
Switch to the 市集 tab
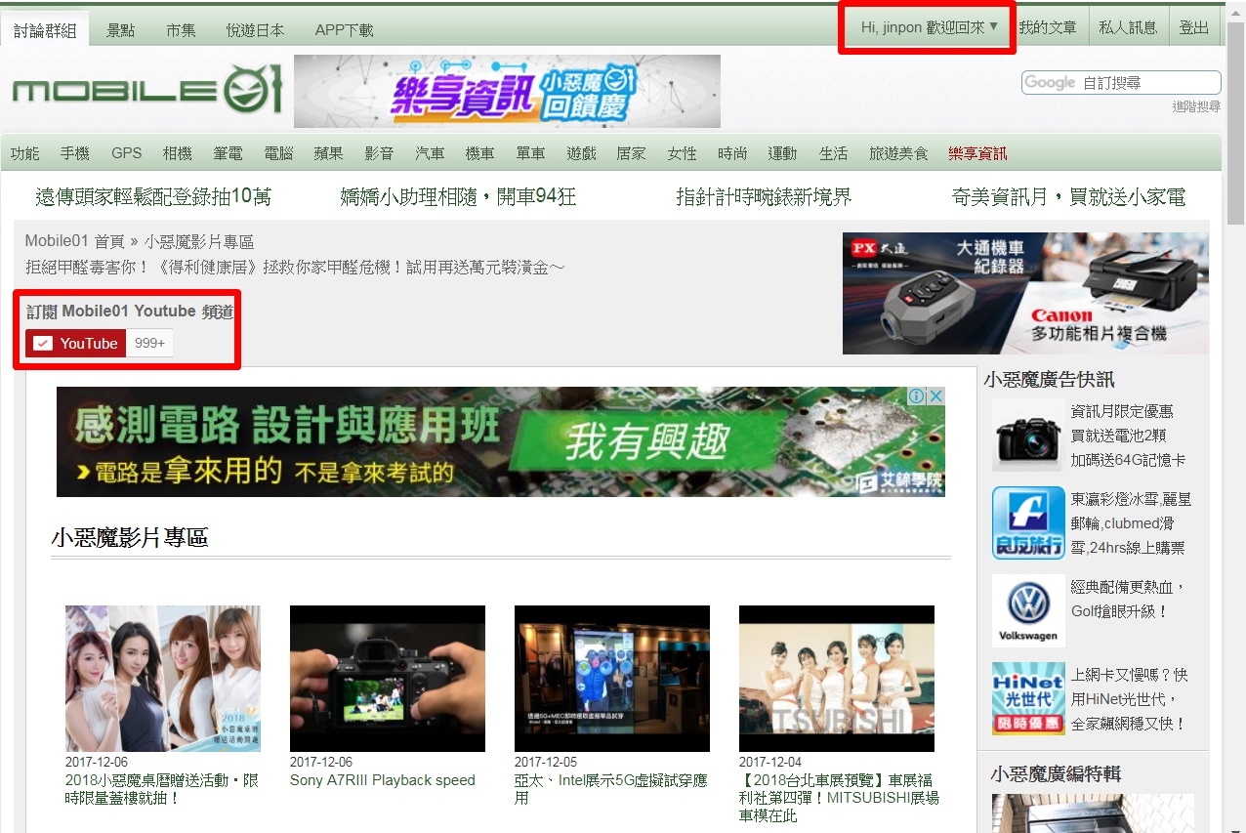181,30
